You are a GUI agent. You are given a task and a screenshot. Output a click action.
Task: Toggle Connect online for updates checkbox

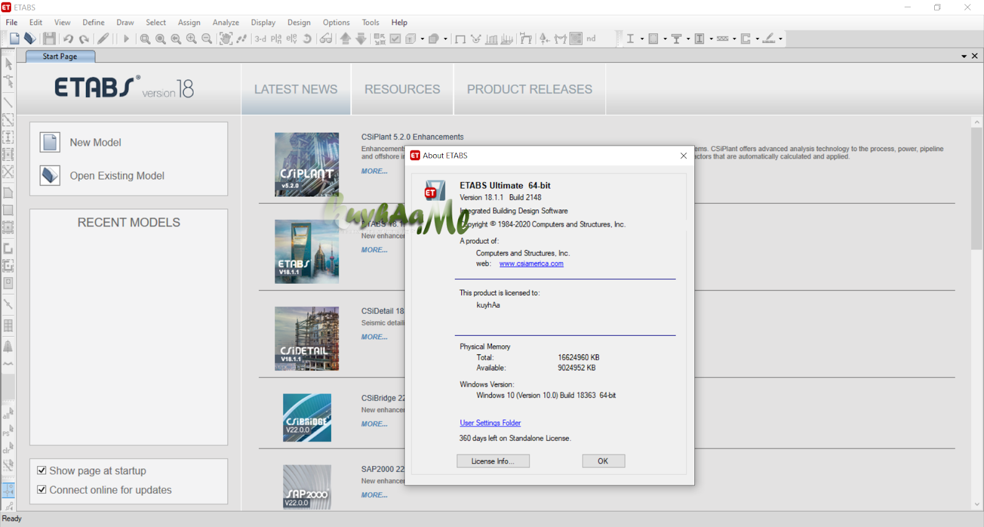[x=42, y=490]
